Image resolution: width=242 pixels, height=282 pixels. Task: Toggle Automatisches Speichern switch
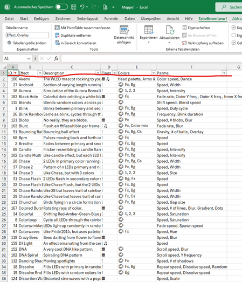pyautogui.click(x=61, y=7)
